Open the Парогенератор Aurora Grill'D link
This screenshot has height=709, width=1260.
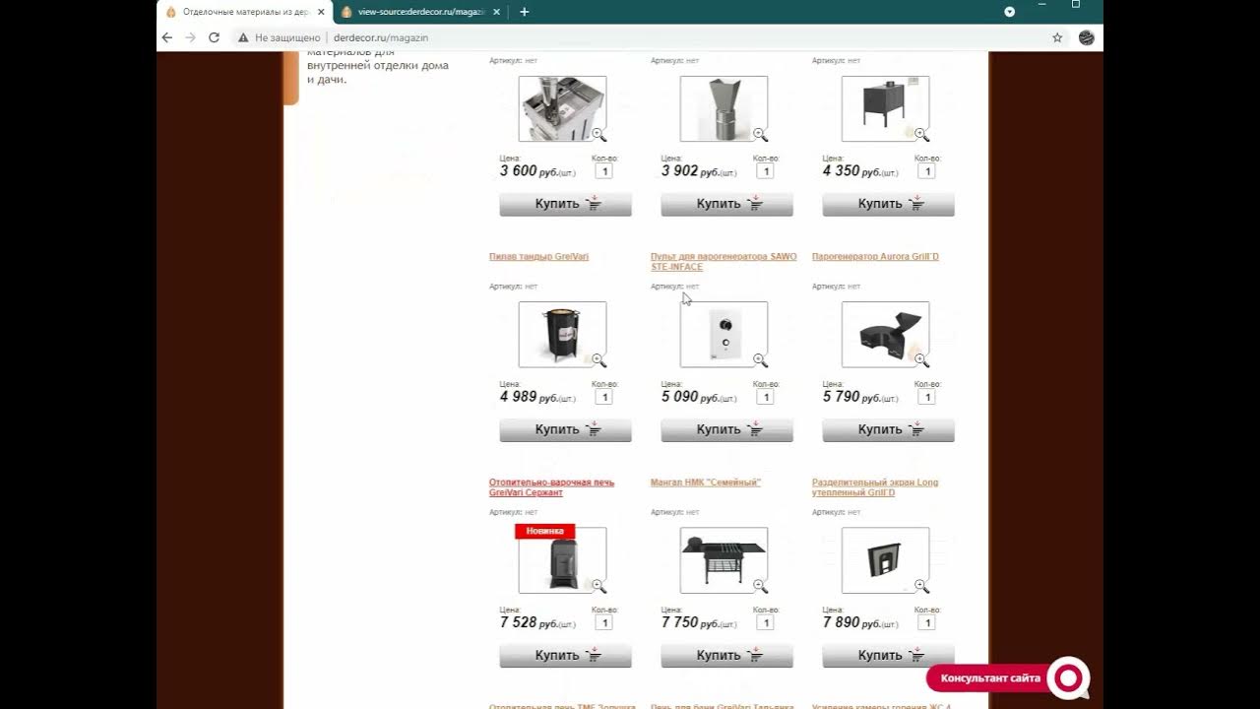click(x=875, y=257)
